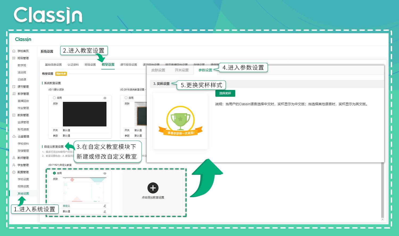The width and height of the screenshot is (399, 236).
Task: Switch to the 教室设置 tab
Action: 108,65
